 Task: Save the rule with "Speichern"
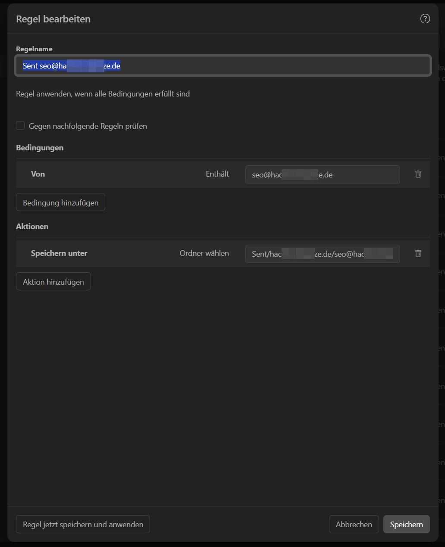click(406, 524)
